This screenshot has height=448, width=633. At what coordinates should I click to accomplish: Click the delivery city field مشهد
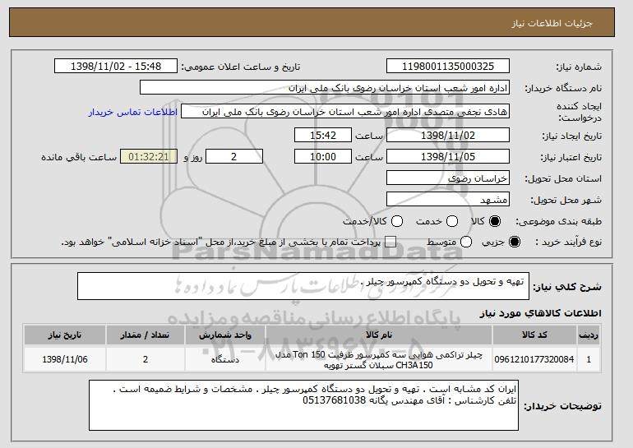point(448,200)
